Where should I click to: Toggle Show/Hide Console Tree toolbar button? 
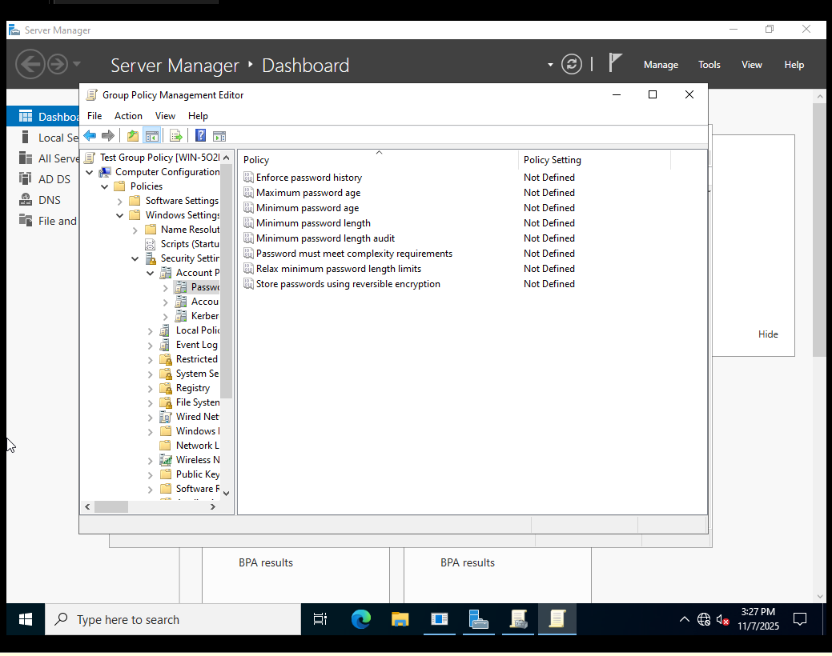tap(151, 136)
